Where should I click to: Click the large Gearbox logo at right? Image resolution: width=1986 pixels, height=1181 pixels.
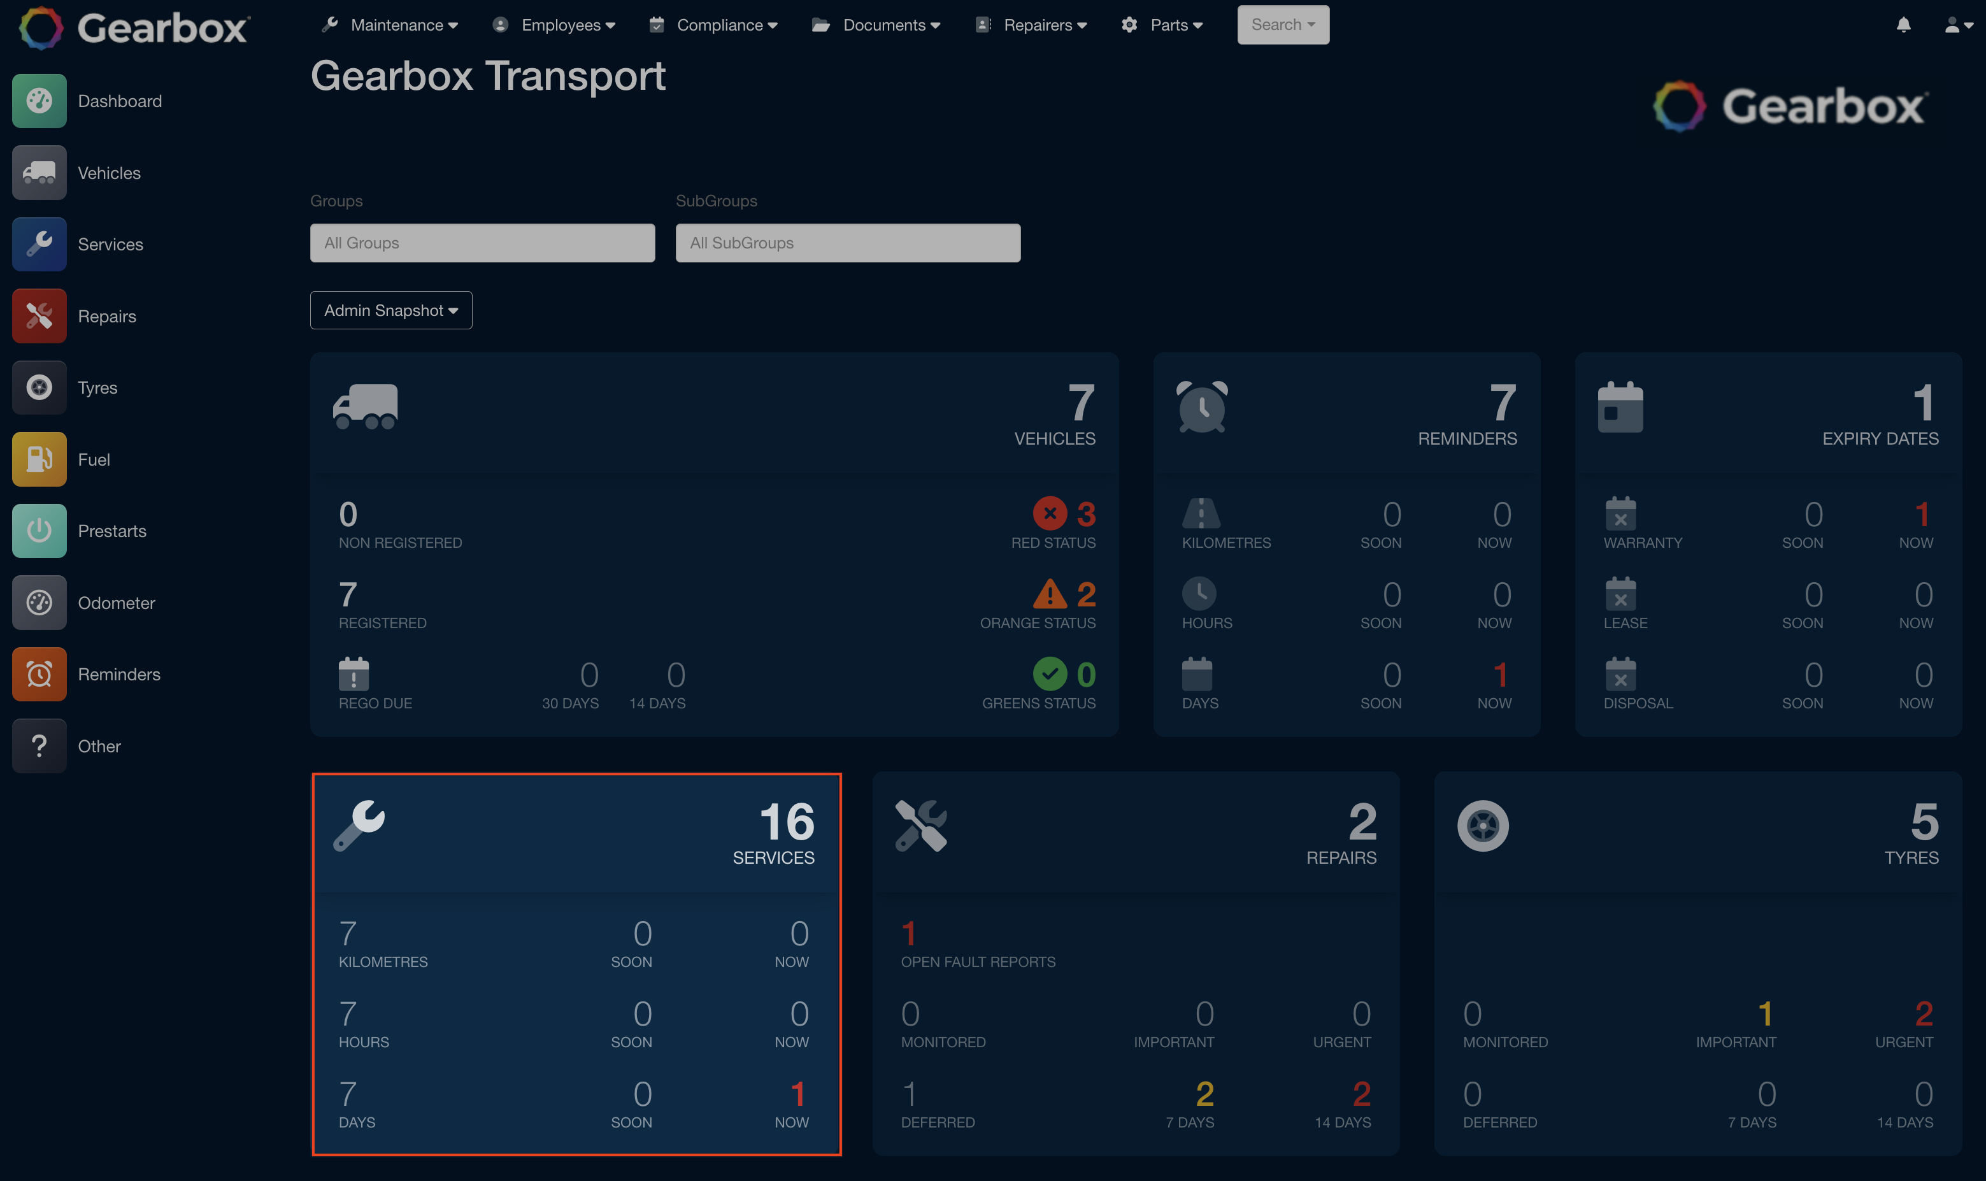(x=1790, y=106)
